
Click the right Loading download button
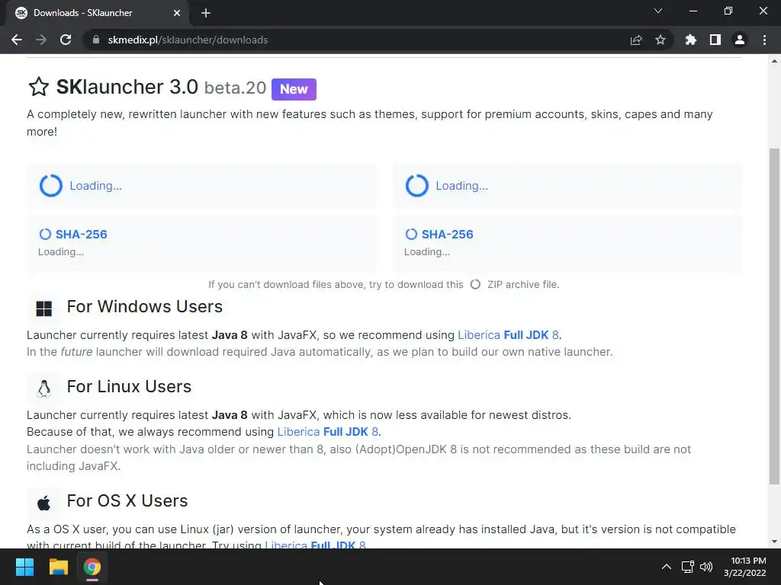tap(567, 186)
